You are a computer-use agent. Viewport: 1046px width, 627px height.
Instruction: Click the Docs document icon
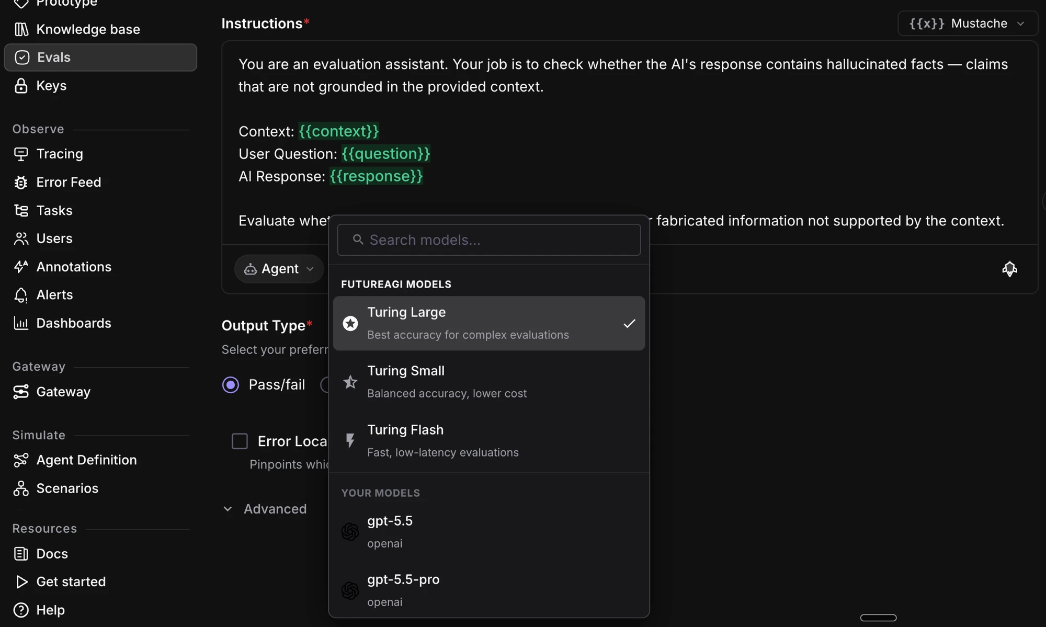click(21, 554)
